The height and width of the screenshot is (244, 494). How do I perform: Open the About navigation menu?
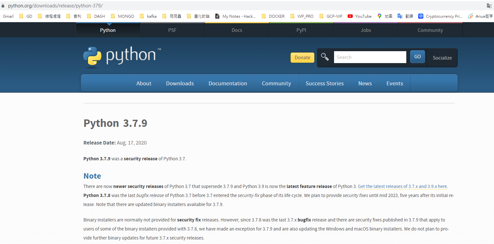[144, 83]
